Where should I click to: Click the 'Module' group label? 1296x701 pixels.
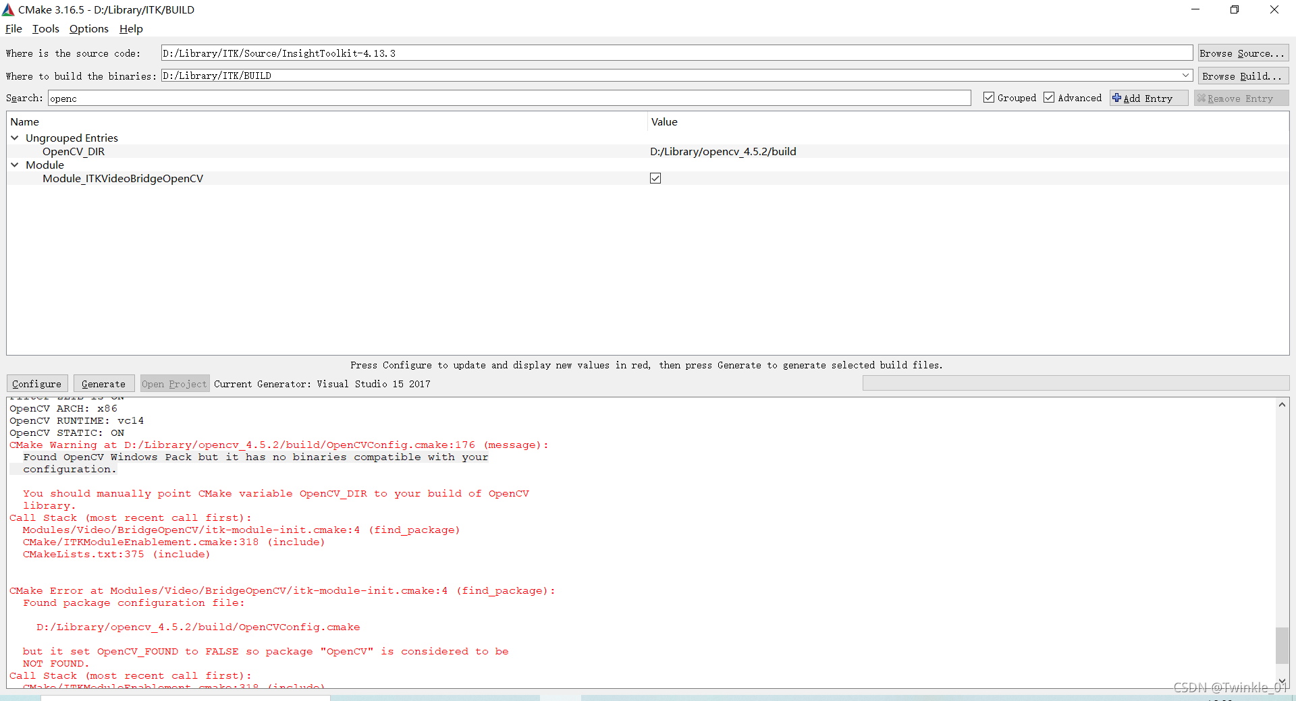click(45, 165)
